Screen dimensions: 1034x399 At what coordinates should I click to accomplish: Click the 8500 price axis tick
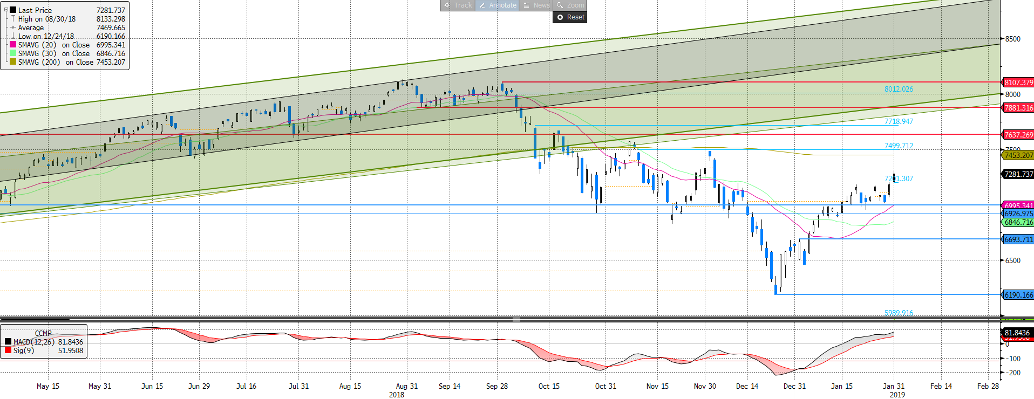(x=1013, y=39)
